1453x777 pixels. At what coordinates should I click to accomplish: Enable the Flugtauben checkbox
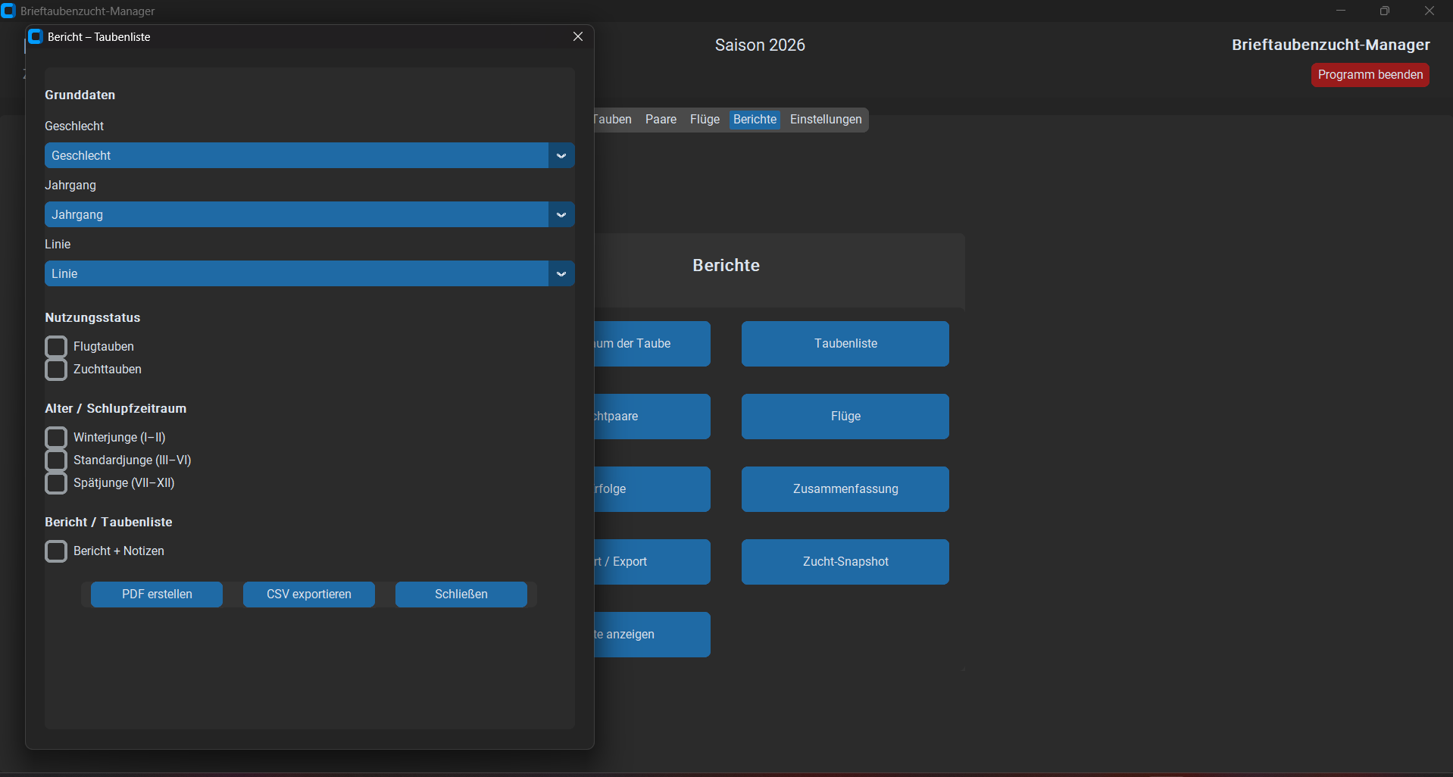coord(56,347)
